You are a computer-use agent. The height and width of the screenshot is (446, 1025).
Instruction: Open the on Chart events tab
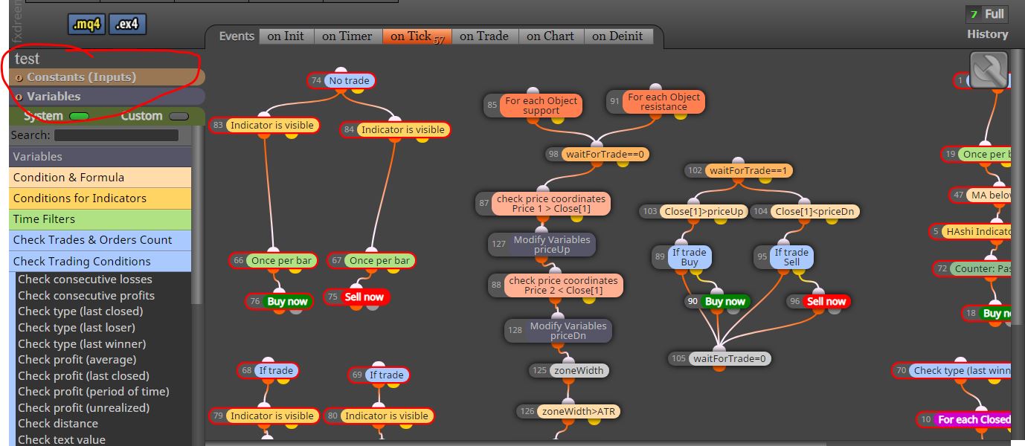point(550,36)
